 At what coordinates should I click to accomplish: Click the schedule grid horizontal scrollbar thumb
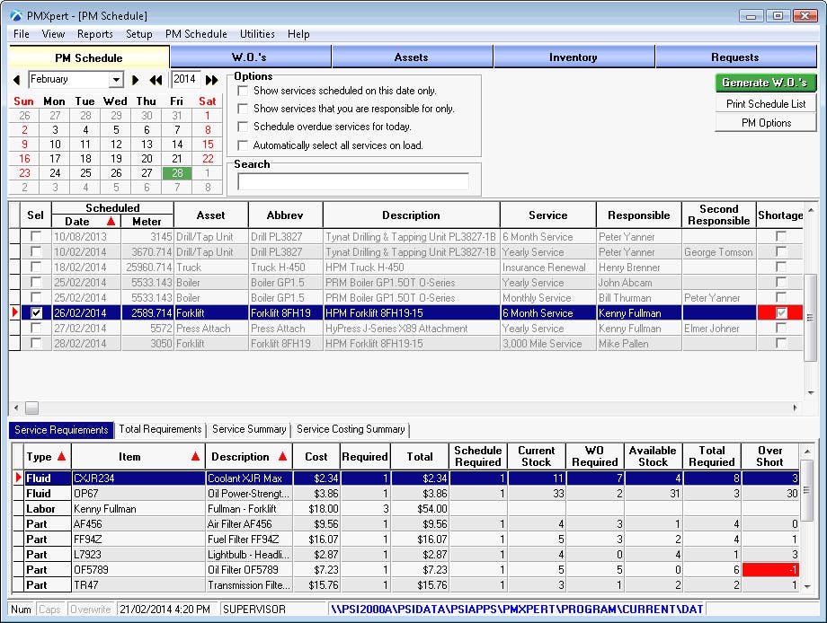point(32,408)
